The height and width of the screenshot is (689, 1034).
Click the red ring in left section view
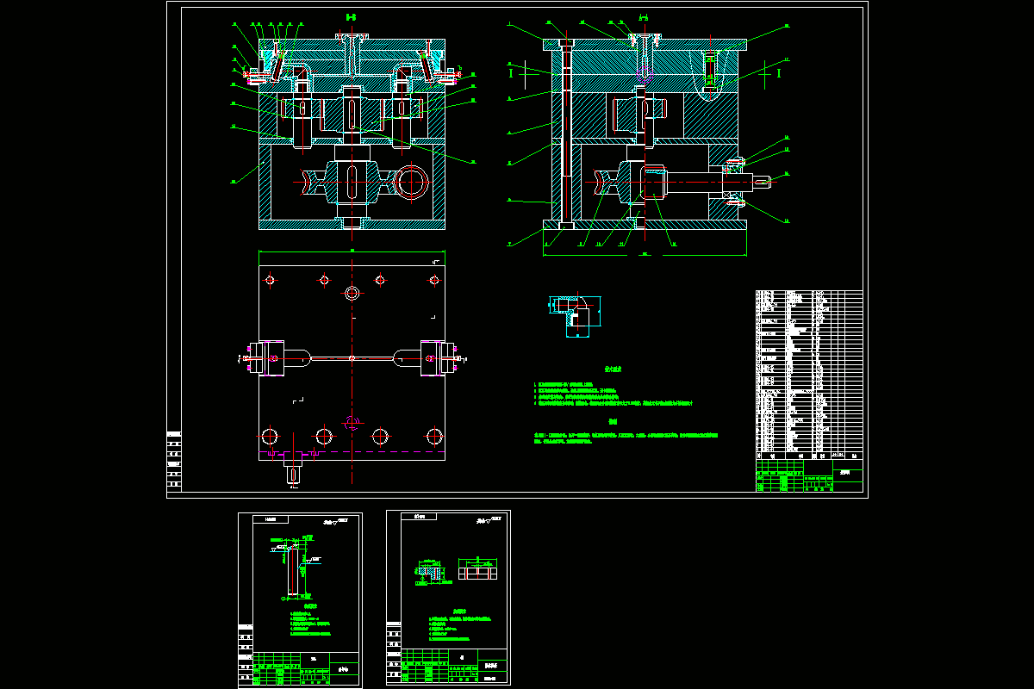click(x=413, y=182)
